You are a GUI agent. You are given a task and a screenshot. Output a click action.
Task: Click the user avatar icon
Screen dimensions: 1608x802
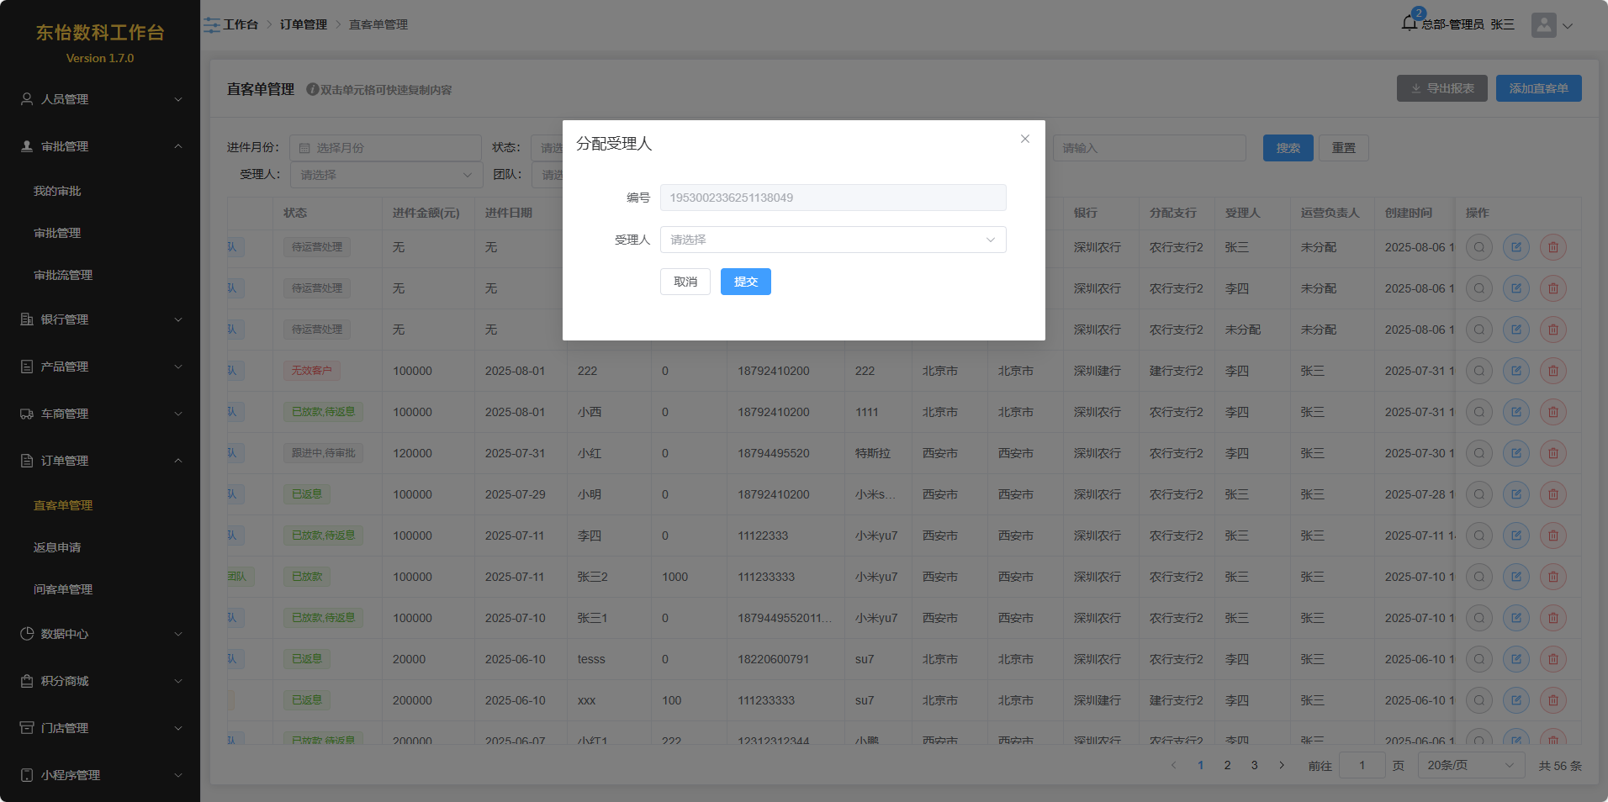(x=1543, y=25)
